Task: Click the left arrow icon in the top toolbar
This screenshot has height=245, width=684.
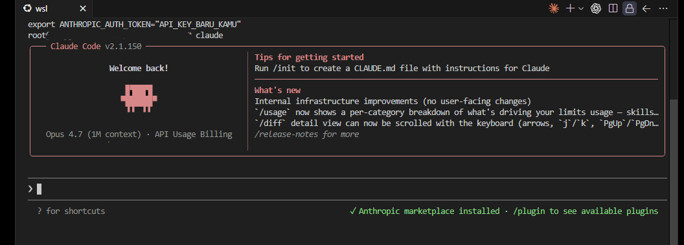Action: coord(646,8)
